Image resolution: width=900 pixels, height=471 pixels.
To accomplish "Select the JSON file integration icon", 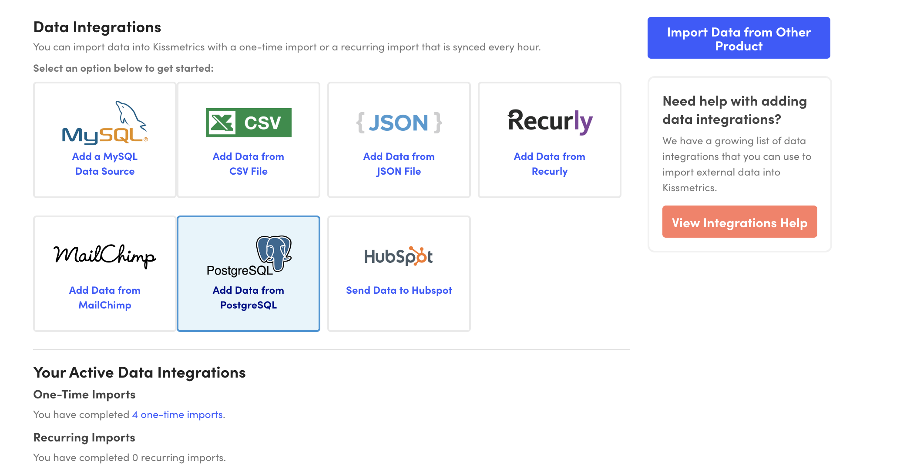I will [399, 123].
